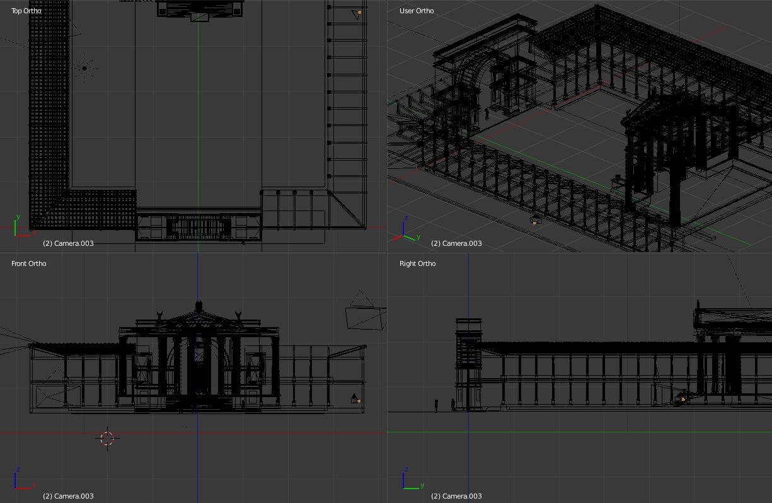This screenshot has height=503, width=772.
Task: Click the temple pediment in Front Ortho view
Action: pyautogui.click(x=199, y=318)
